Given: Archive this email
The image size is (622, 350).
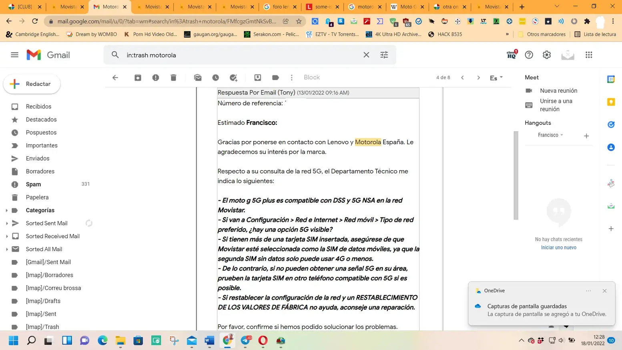Looking at the screenshot, I should pos(138,78).
